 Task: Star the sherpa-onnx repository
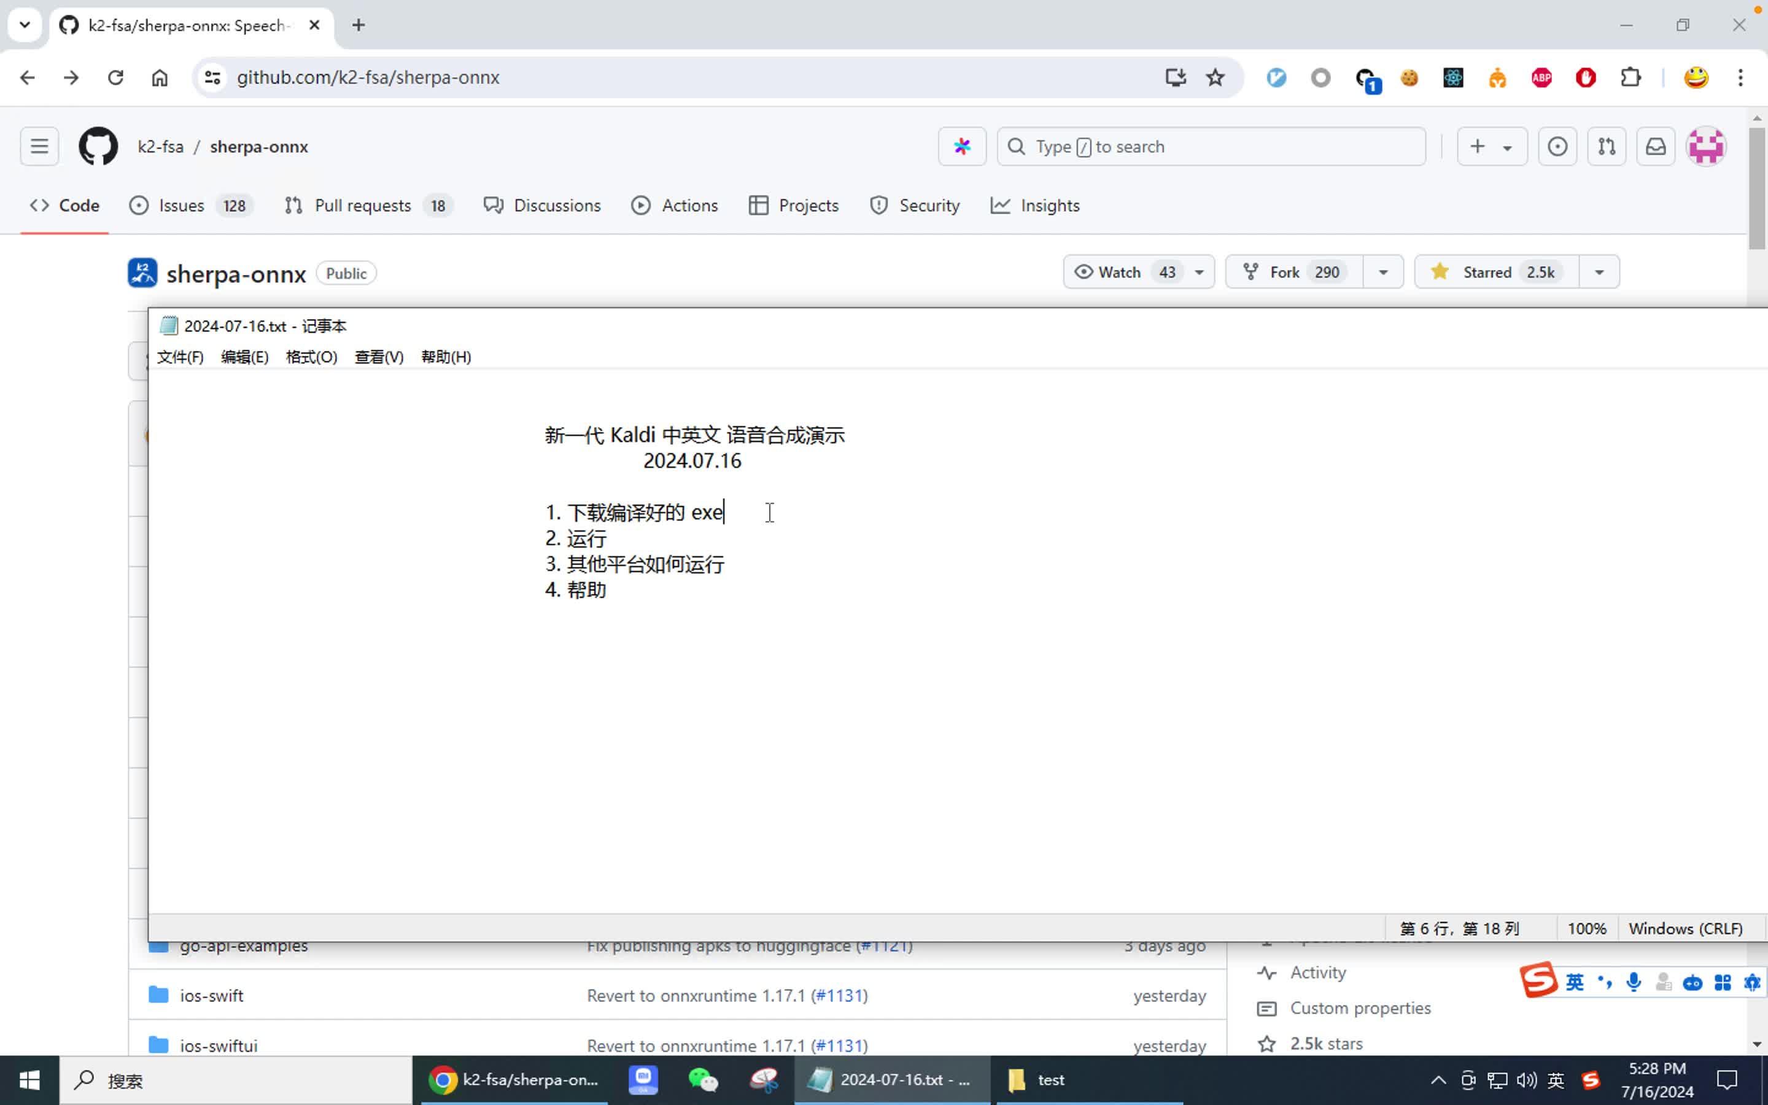[x=1487, y=271]
